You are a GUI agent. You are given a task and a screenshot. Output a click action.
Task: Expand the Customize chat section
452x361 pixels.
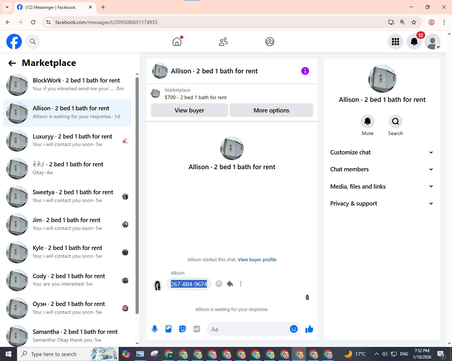[x=382, y=152]
